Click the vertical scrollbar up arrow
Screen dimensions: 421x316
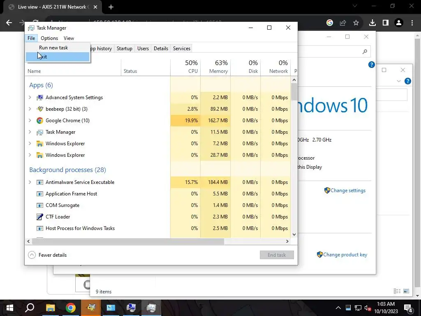(294, 80)
